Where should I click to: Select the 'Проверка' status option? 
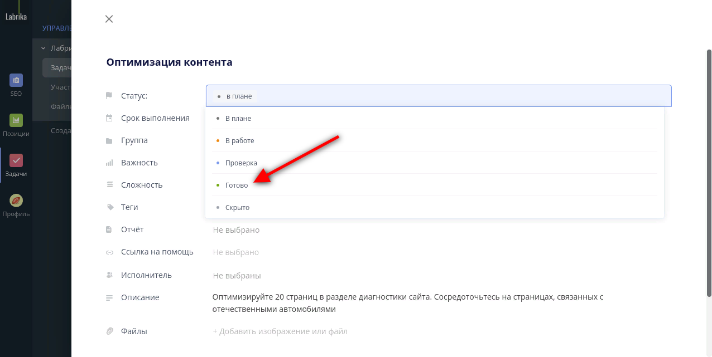[435, 163]
